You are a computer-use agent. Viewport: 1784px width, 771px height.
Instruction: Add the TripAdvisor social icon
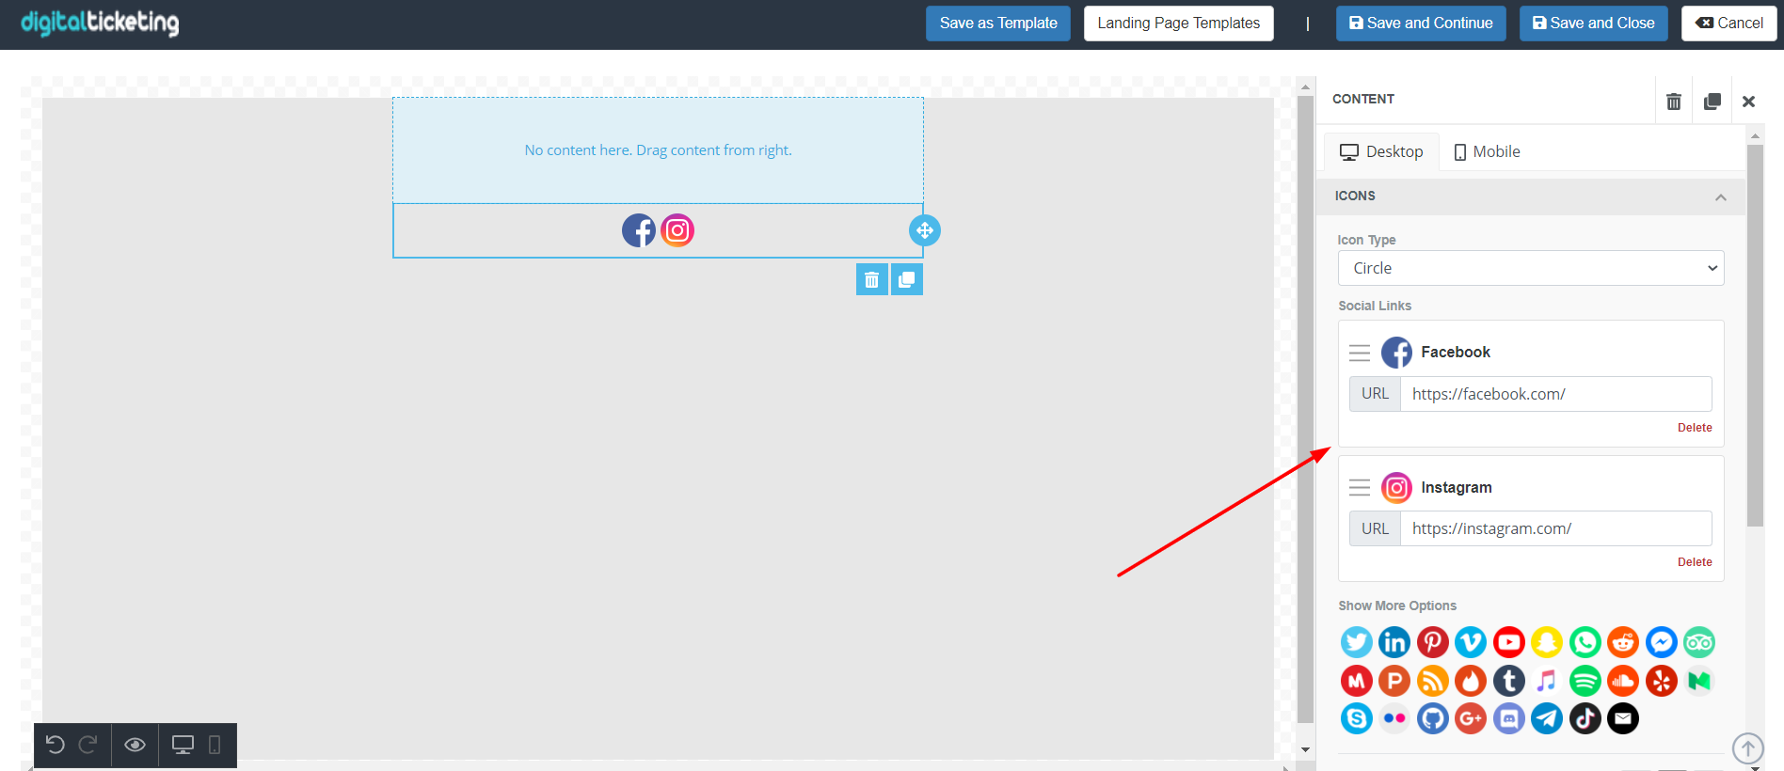pyautogui.click(x=1699, y=642)
